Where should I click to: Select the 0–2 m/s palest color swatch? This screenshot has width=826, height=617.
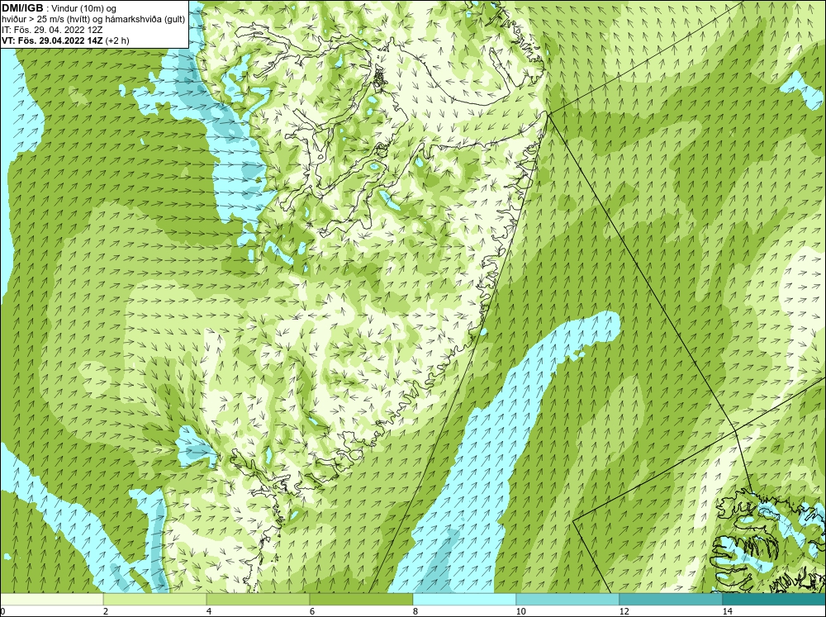click(51, 599)
